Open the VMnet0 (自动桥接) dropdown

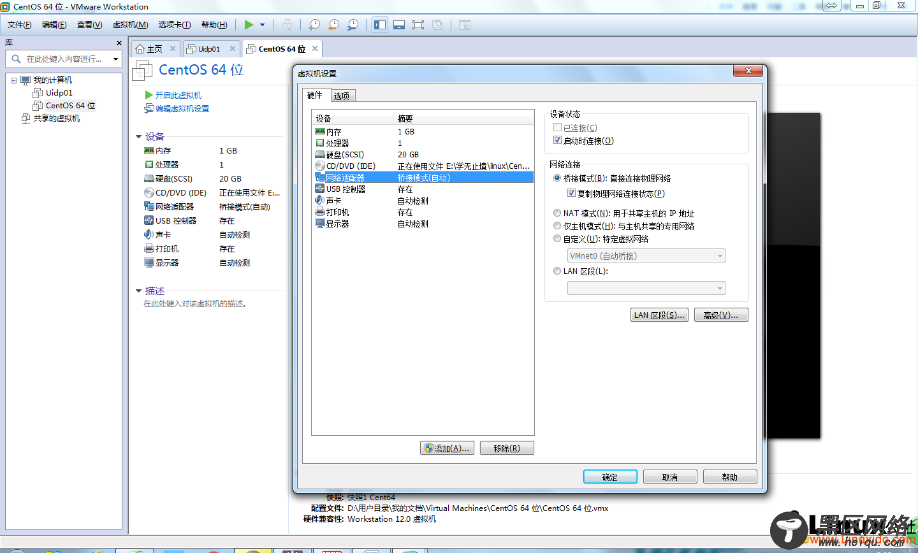pos(646,256)
